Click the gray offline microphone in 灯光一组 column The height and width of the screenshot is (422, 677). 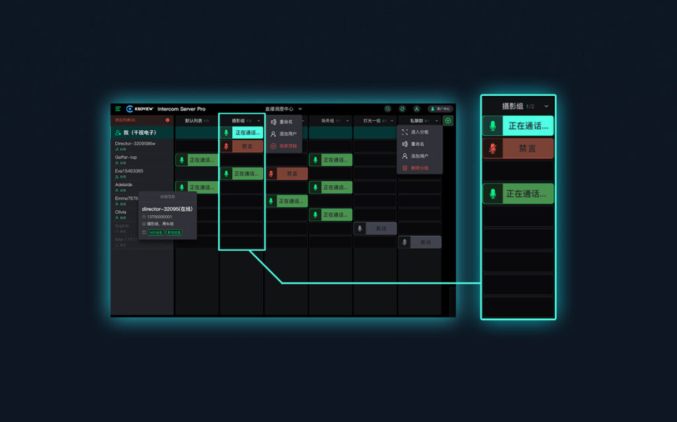click(x=360, y=228)
